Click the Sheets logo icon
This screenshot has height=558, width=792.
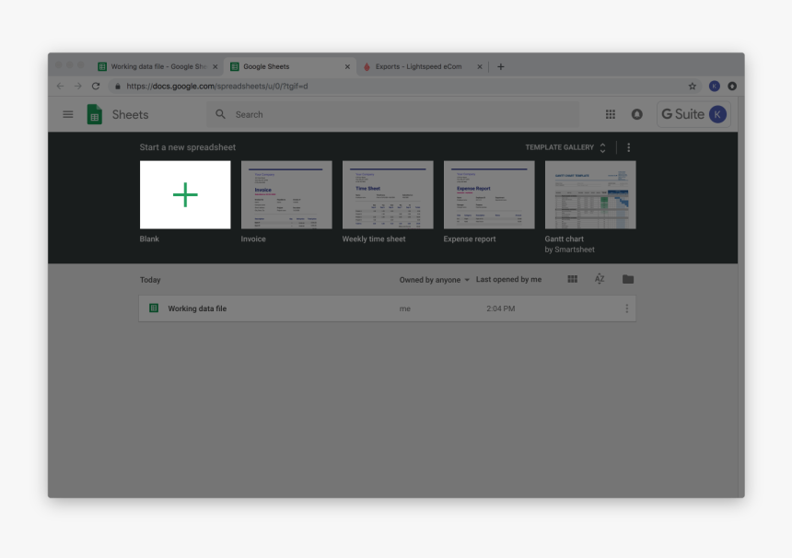point(94,114)
